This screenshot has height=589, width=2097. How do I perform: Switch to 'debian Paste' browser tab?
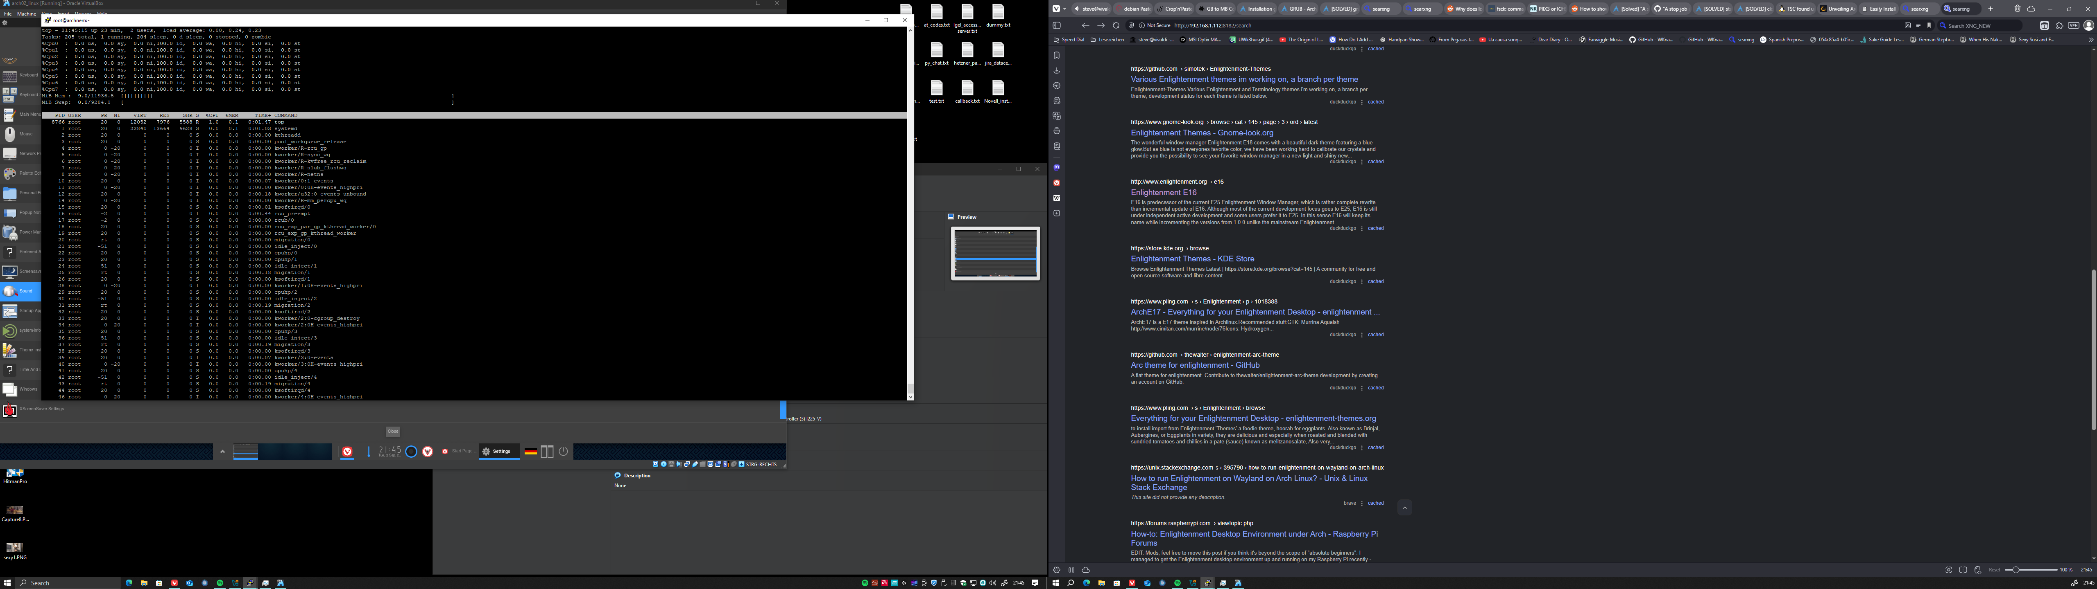pos(1132,9)
